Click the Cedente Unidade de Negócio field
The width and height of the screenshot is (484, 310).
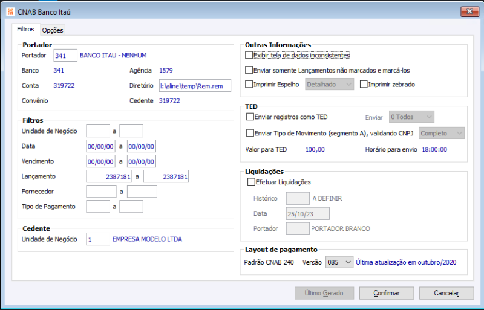(98, 239)
